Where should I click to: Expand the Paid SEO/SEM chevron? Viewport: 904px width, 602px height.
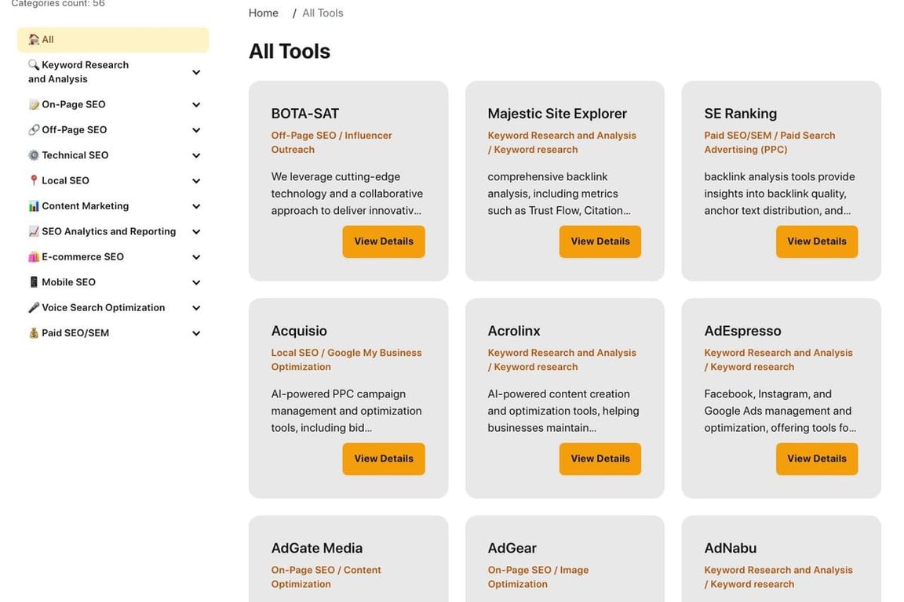(196, 332)
